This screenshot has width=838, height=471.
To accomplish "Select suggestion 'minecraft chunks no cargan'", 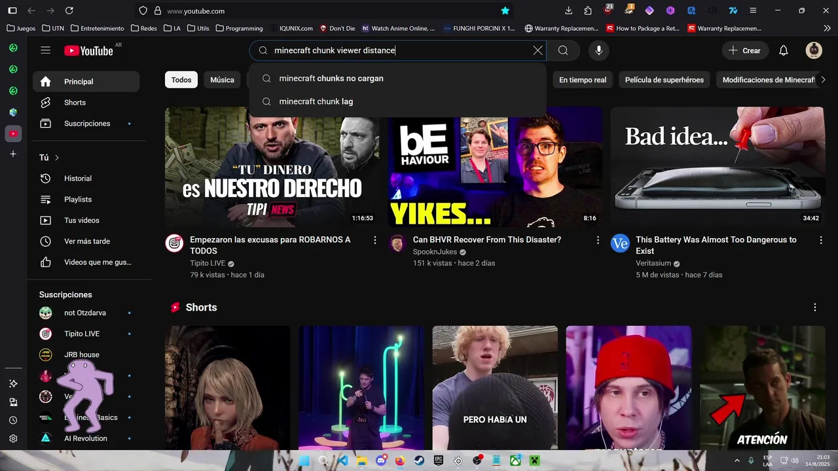I will coord(397,78).
